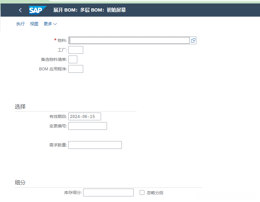Click the 选择 section header
The width and height of the screenshot is (260, 202).
pyautogui.click(x=20, y=107)
